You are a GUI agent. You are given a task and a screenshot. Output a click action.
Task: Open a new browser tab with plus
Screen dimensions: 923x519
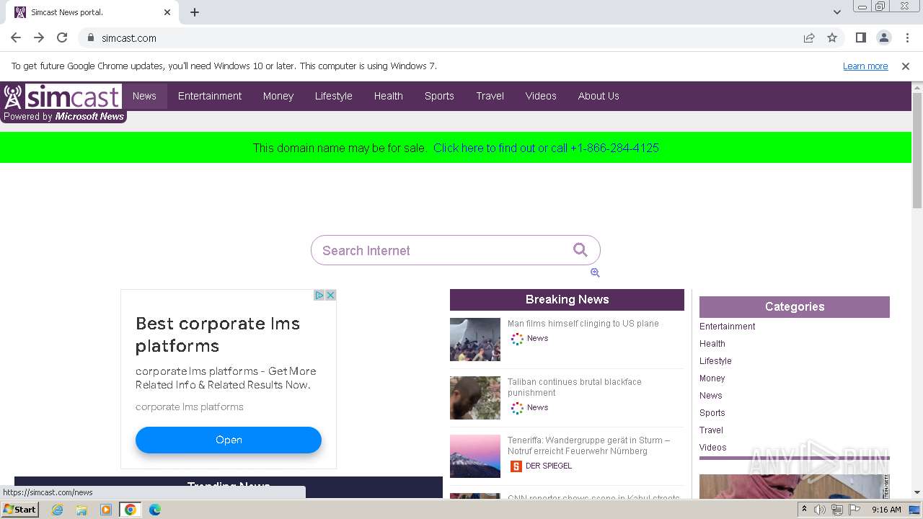click(195, 12)
